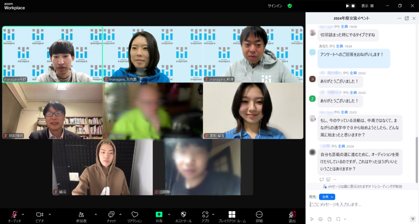
Task: Click 全員 link on the 20:04 message
Action: click(x=341, y=146)
